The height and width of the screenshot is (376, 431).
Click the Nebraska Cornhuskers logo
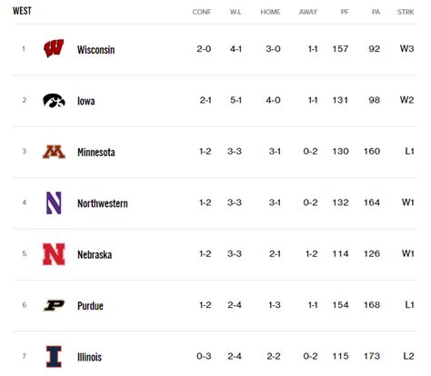tap(54, 254)
